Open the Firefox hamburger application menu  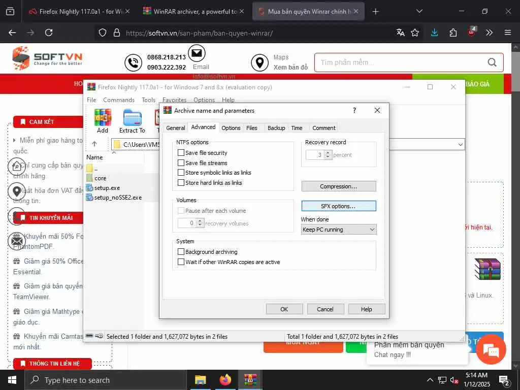(x=508, y=32)
